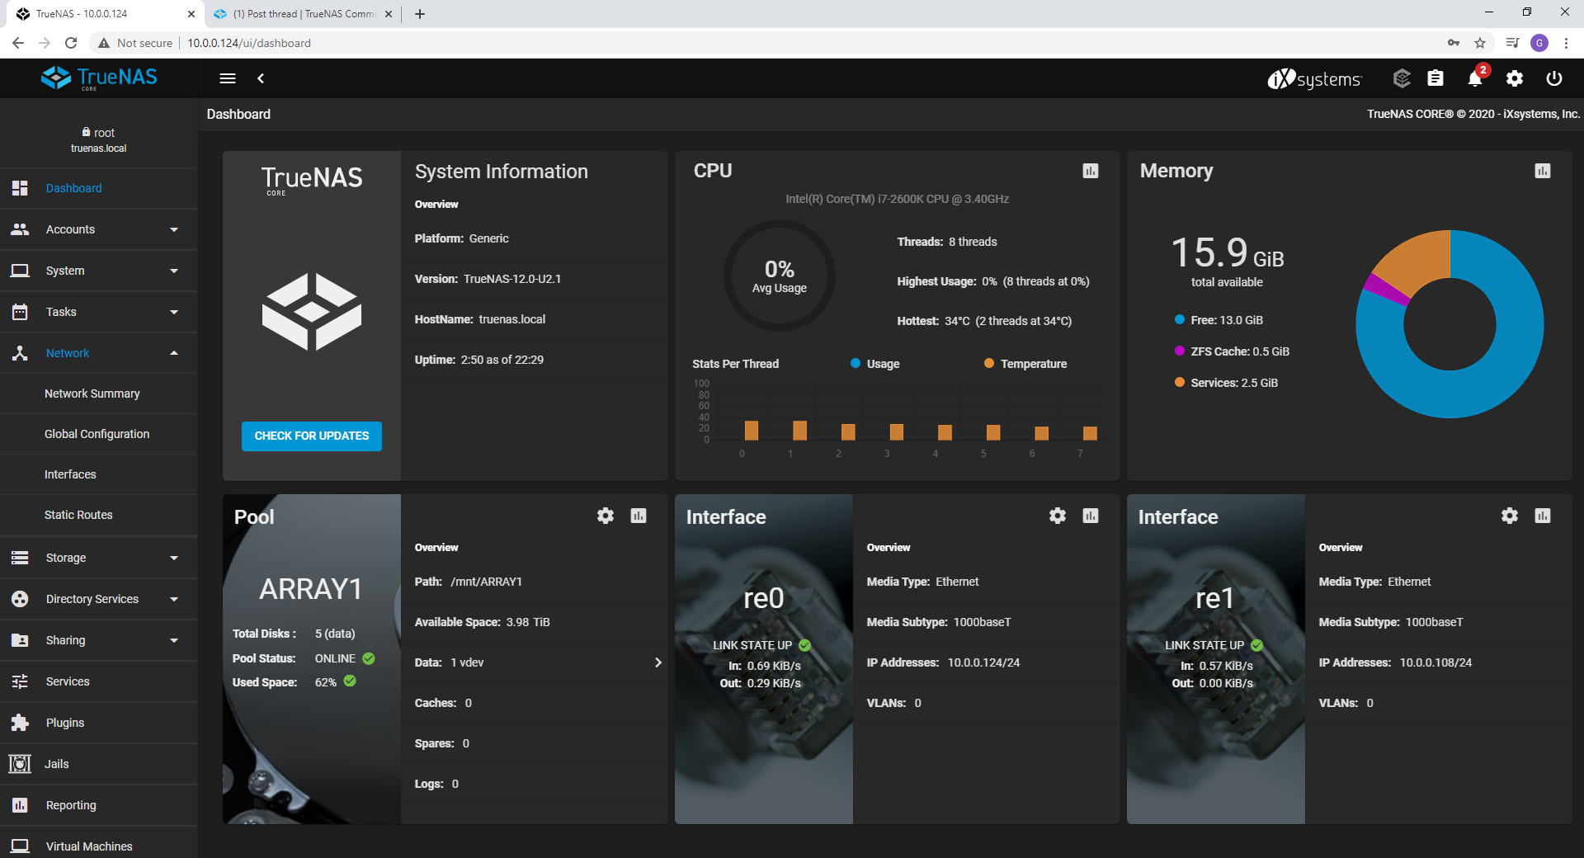Image resolution: width=1584 pixels, height=858 pixels.
Task: Expand the Directory Services menu arrow
Action: [174, 599]
